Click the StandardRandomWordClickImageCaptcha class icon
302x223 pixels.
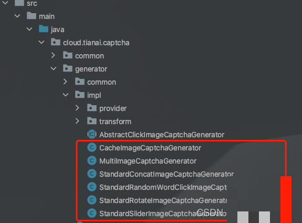(92, 187)
